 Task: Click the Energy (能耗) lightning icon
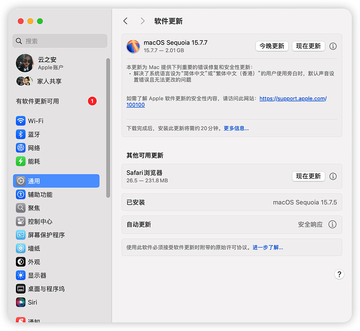(x=21, y=161)
